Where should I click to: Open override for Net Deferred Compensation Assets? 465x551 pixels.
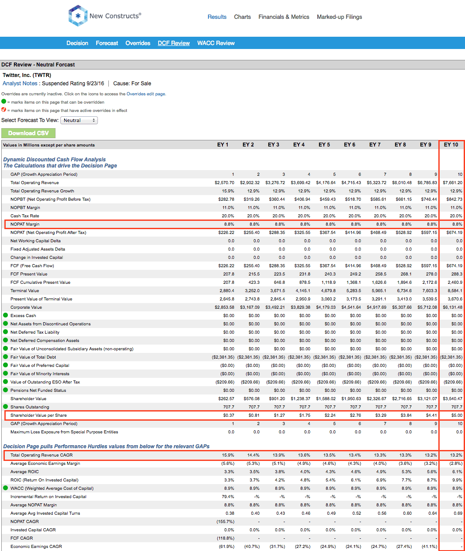pos(5,340)
